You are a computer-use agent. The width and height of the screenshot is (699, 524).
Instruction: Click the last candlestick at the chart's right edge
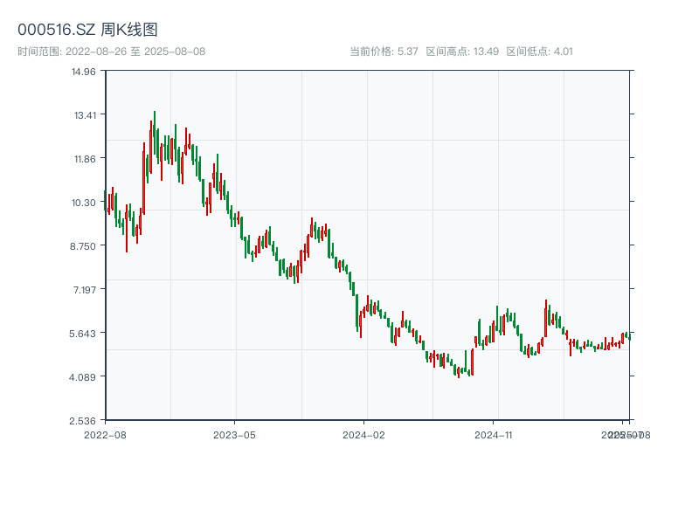pos(628,335)
